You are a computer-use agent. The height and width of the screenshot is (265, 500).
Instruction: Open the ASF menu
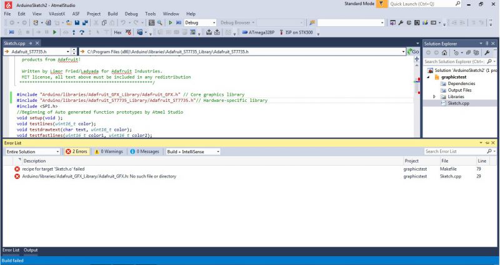point(76,14)
